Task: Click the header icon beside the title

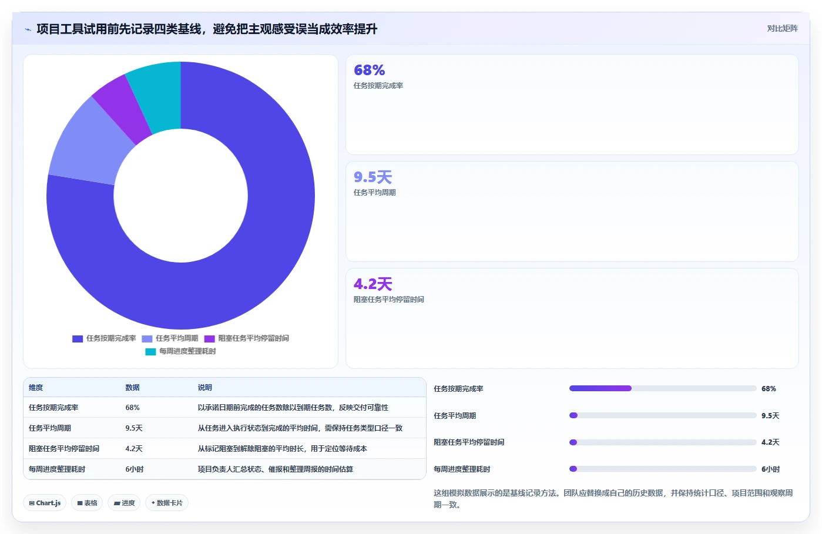Action: tap(28, 29)
